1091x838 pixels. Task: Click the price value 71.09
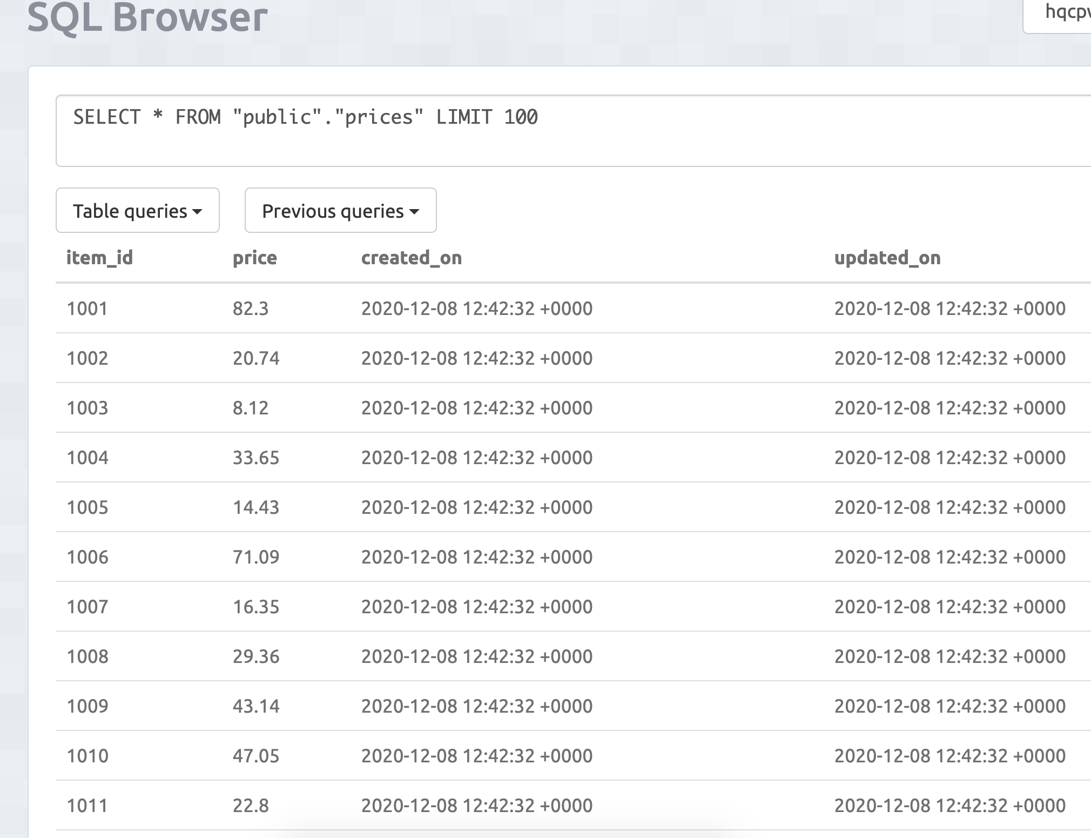(256, 557)
